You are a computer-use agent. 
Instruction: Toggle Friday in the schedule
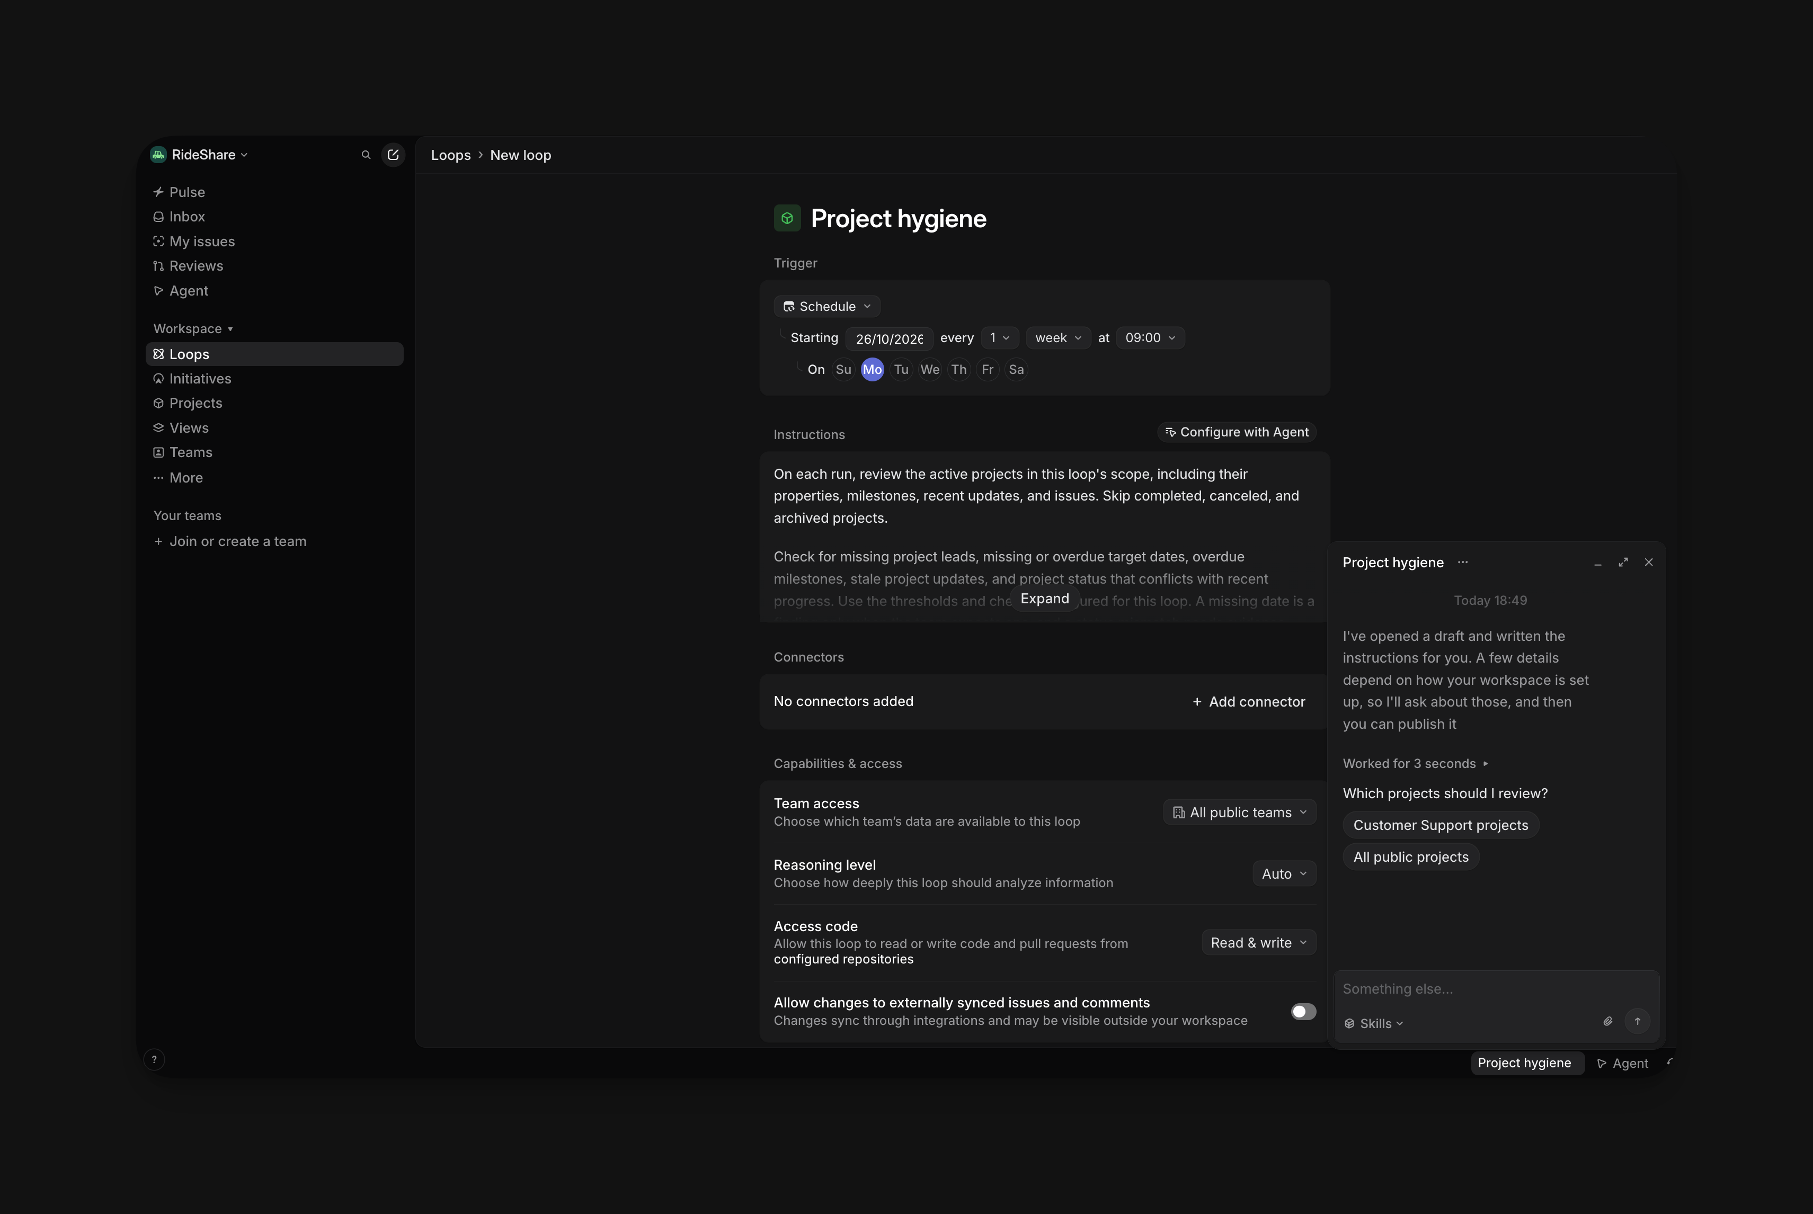point(988,370)
